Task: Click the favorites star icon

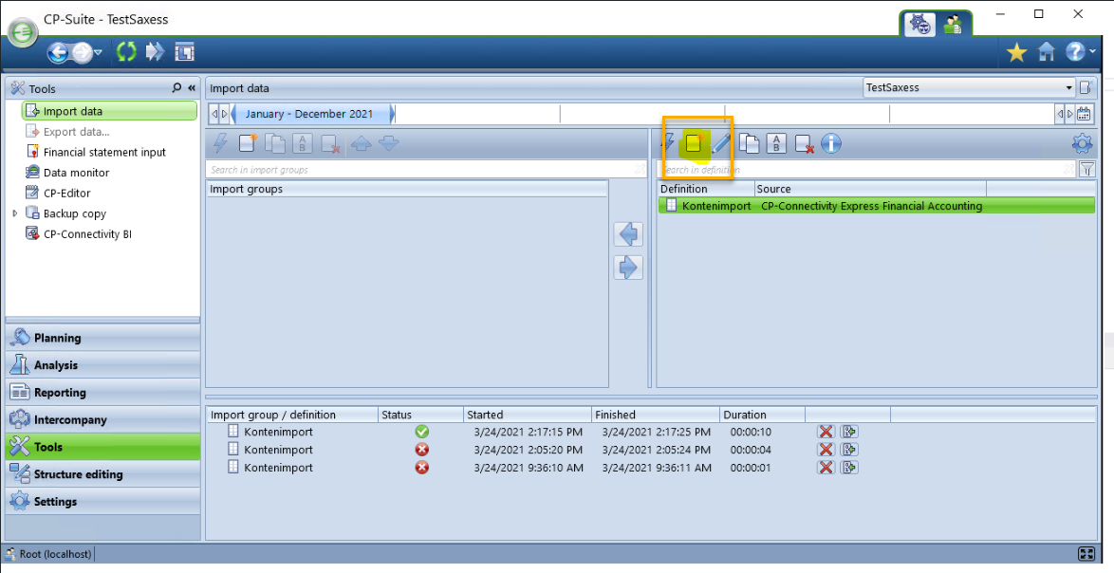Action: (x=1016, y=53)
